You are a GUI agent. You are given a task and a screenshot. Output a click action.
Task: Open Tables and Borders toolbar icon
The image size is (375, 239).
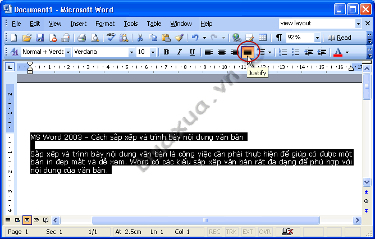tap(249, 38)
